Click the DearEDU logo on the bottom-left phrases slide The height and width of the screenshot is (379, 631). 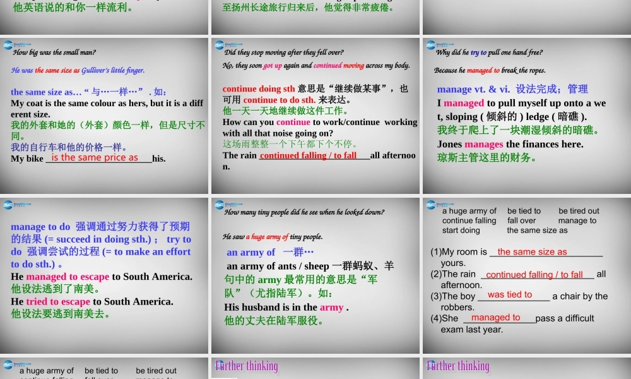point(9,365)
